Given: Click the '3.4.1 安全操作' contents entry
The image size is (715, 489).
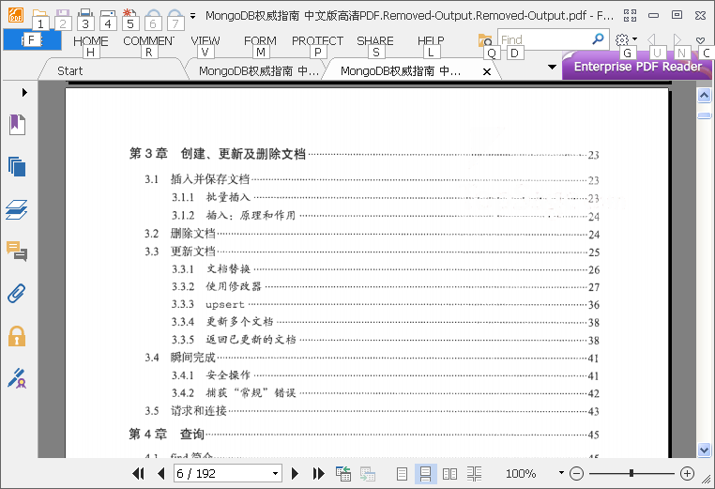Looking at the screenshot, I should tap(211, 375).
